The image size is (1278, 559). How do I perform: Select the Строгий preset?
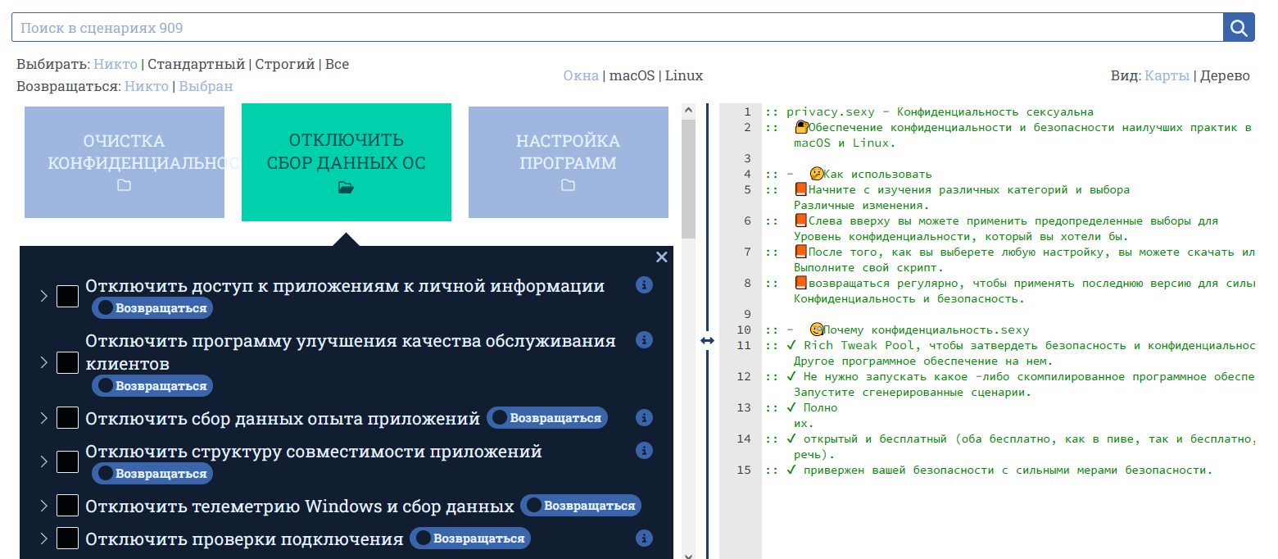285,64
